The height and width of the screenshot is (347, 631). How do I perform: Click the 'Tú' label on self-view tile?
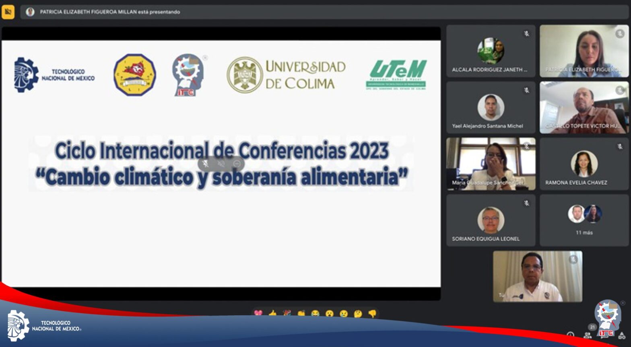click(x=501, y=295)
